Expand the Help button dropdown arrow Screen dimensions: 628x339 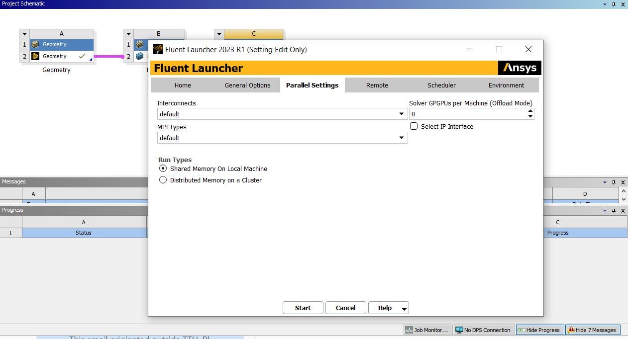(404, 309)
